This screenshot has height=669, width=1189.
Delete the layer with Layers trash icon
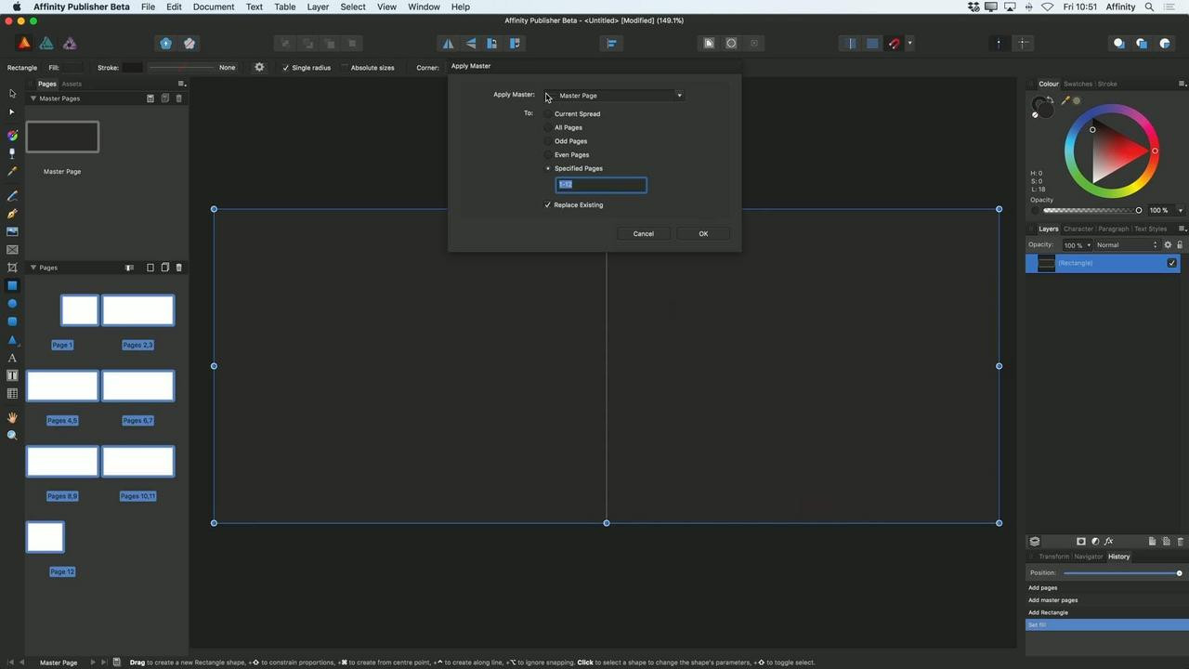(x=1181, y=541)
